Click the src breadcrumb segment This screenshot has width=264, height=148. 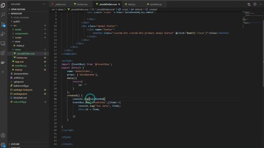point(53,9)
